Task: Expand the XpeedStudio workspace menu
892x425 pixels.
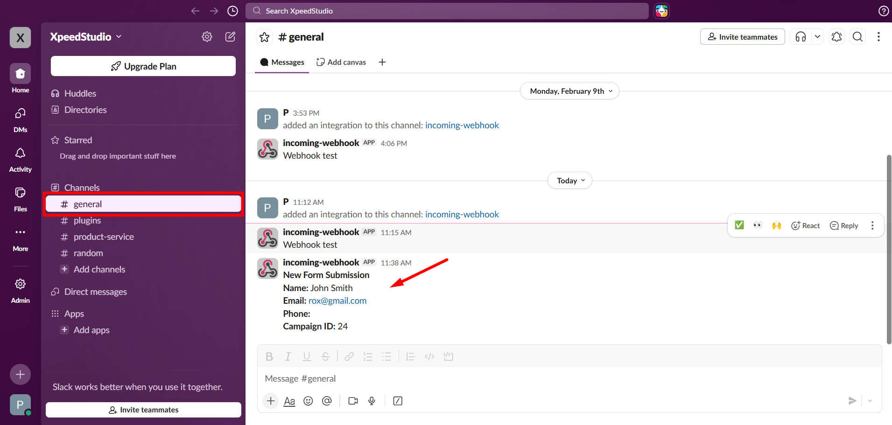Action: [85, 36]
